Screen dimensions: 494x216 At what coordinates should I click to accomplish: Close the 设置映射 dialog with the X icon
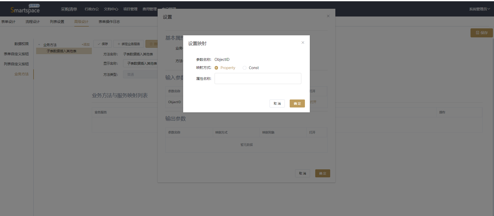coord(303,43)
